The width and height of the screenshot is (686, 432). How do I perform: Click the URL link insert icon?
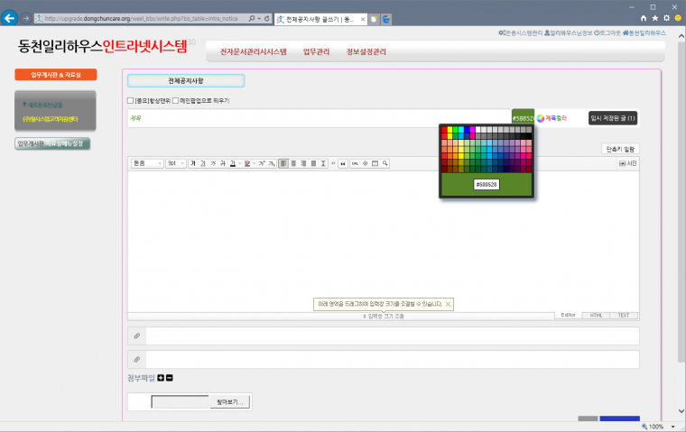pyautogui.click(x=354, y=163)
